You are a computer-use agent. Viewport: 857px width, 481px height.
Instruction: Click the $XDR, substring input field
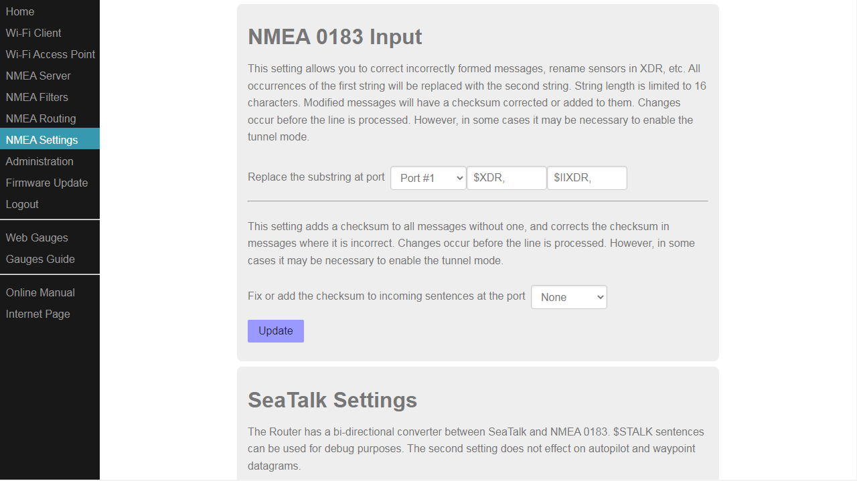(x=507, y=178)
